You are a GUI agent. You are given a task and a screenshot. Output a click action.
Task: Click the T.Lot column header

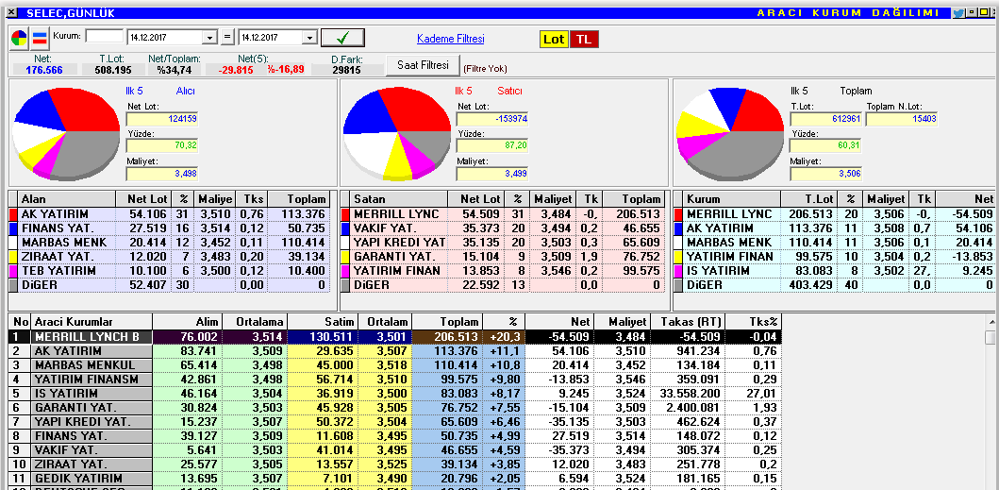pyautogui.click(x=809, y=199)
